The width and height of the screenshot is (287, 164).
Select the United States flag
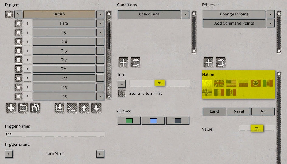231,83
